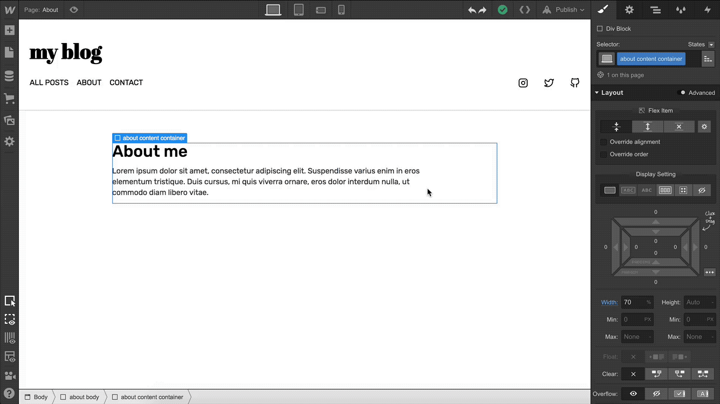The image size is (720, 404).
Task: Set Overflow to hidden
Action: (656, 394)
